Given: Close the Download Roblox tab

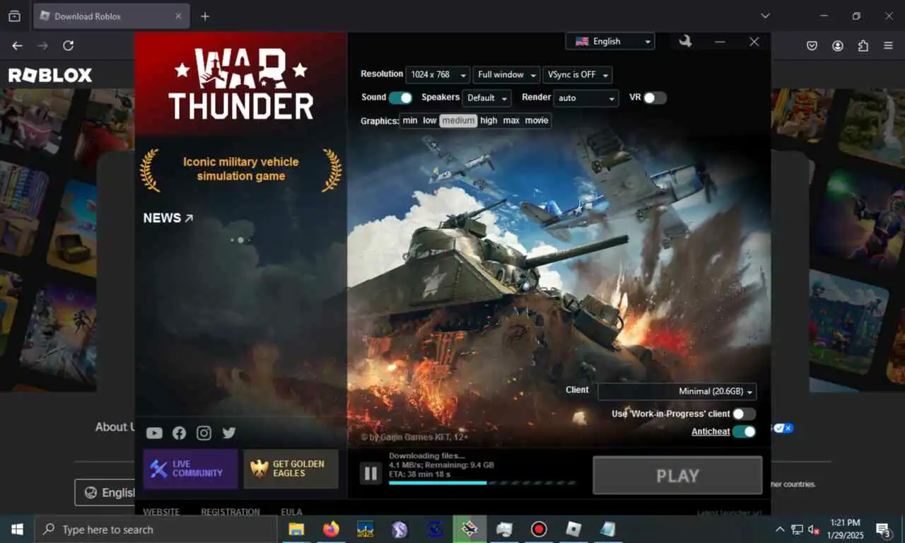Looking at the screenshot, I should 178,16.
